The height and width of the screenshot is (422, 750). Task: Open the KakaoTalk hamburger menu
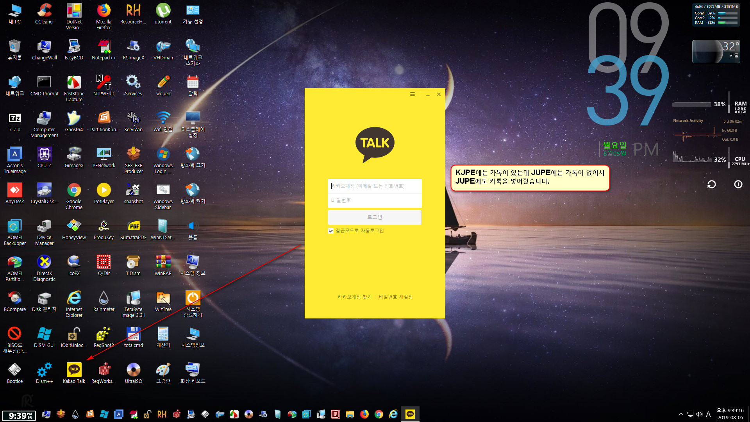[412, 94]
